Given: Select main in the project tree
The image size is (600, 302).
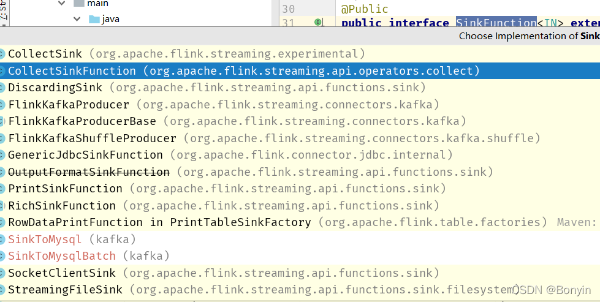Looking at the screenshot, I should [97, 4].
